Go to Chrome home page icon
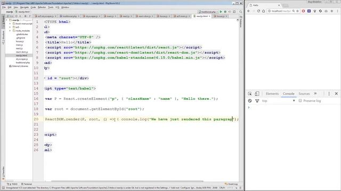The image size is (341, 191). (x=263, y=11)
